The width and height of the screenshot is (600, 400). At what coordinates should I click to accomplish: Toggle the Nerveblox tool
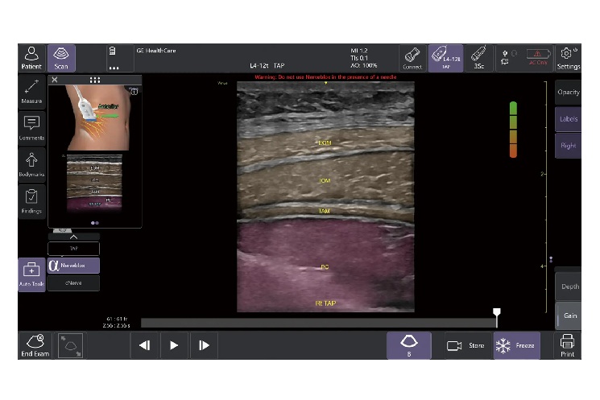[73, 266]
